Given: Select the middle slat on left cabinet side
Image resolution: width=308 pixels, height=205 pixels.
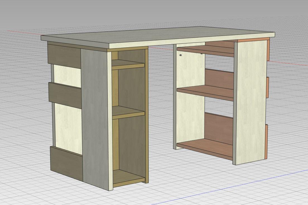Looking at the screenshot, I should 65,95.
